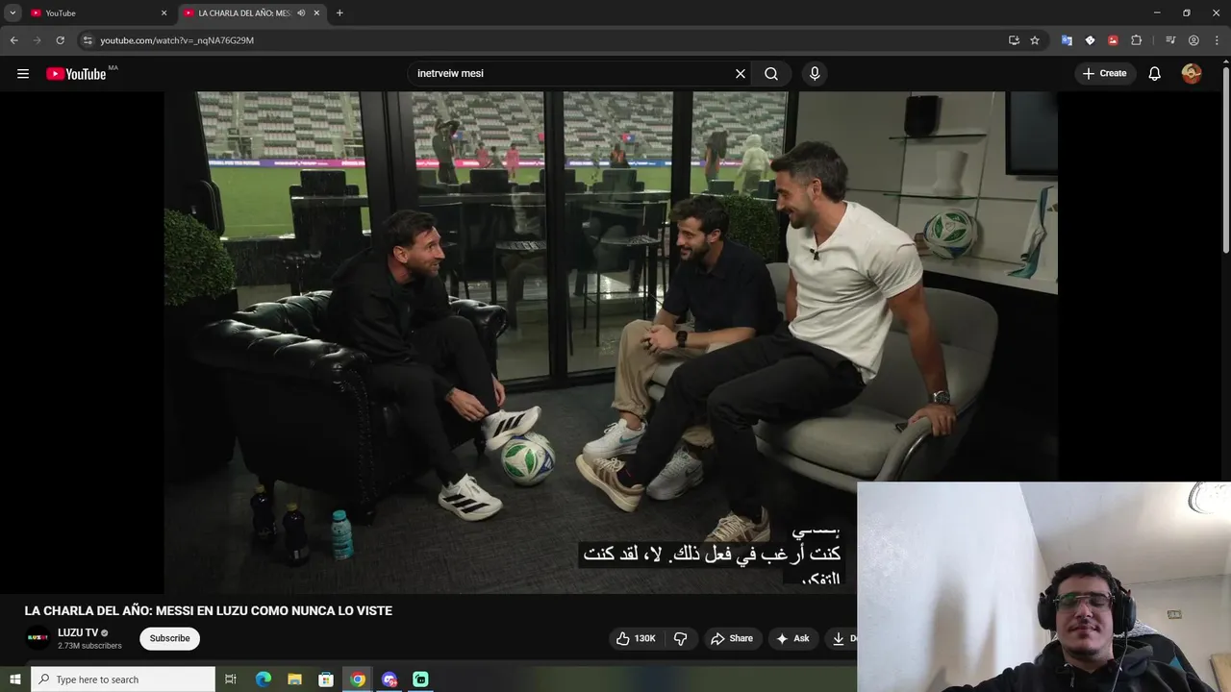Open media controls button
Image resolution: width=1231 pixels, height=692 pixels.
pyautogui.click(x=1170, y=40)
